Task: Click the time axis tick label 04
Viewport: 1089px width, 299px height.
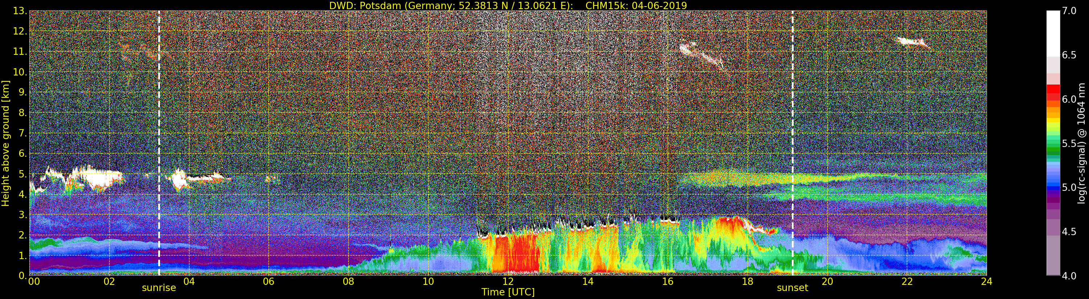Action: pos(189,282)
